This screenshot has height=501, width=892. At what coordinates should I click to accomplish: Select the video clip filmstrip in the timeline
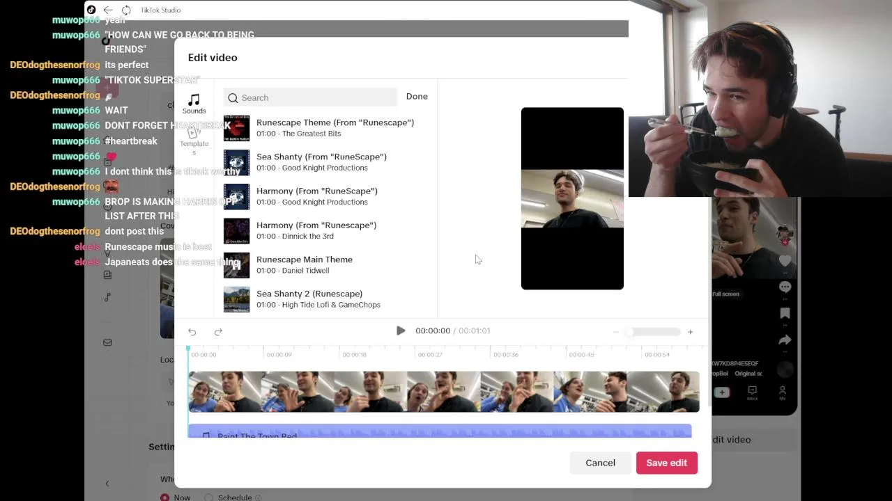pyautogui.click(x=444, y=392)
